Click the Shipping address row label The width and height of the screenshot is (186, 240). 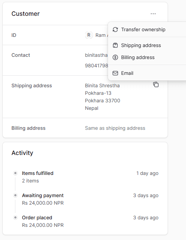[x=31, y=85]
